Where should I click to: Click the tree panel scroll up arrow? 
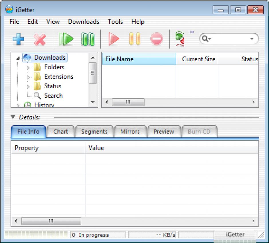[93, 58]
